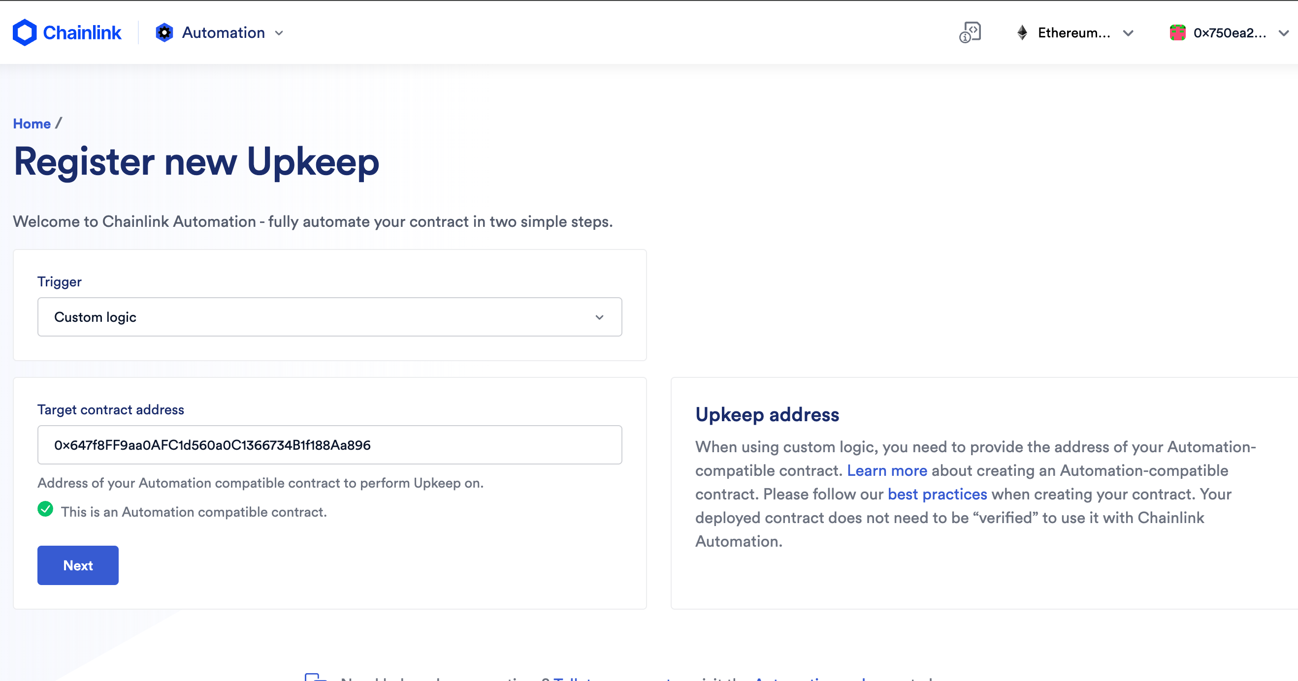Click the 0x750ea2... wallet address text

[1230, 33]
